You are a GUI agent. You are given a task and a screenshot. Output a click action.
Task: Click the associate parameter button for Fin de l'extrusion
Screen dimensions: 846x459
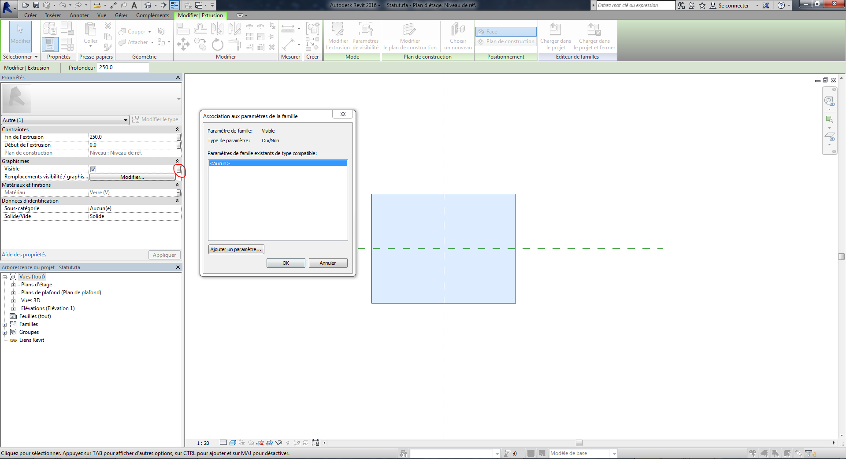[178, 137]
